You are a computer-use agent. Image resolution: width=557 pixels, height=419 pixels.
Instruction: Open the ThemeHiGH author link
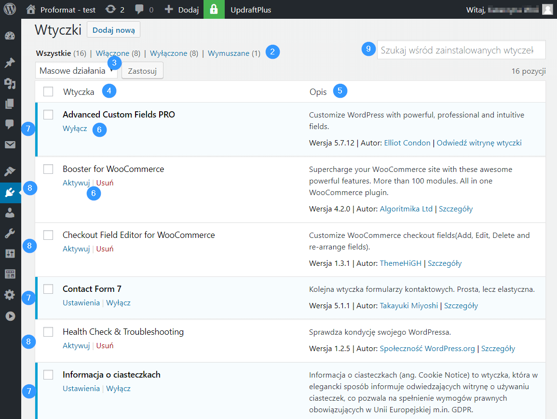point(401,263)
